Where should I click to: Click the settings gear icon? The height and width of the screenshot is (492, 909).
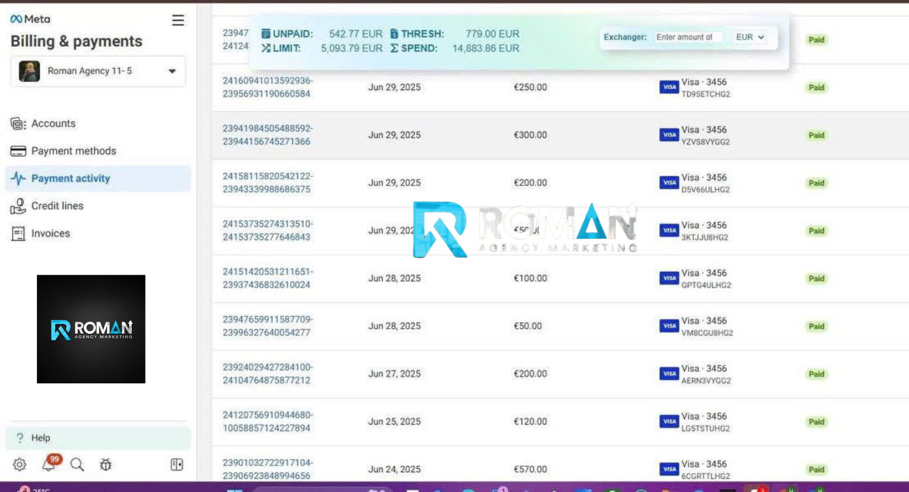19,465
